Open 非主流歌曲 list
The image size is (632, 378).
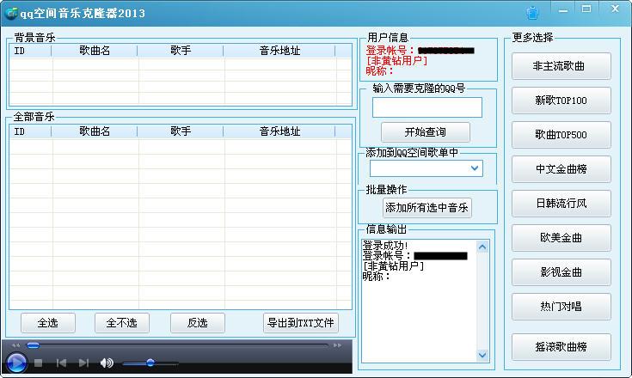[561, 66]
